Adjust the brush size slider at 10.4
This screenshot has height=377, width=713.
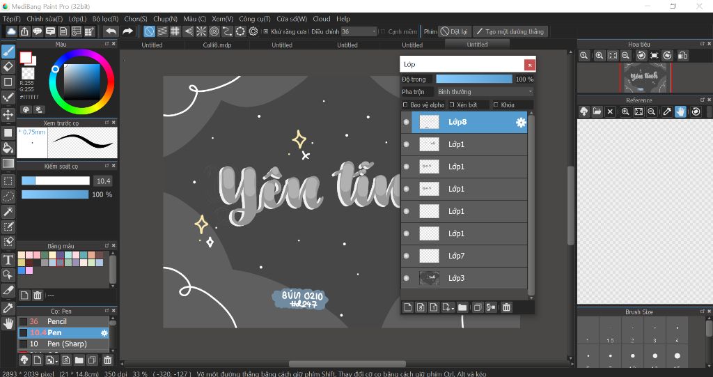pos(56,180)
